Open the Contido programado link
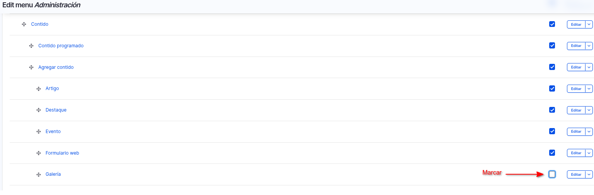The height and width of the screenshot is (195, 594). [x=61, y=46]
